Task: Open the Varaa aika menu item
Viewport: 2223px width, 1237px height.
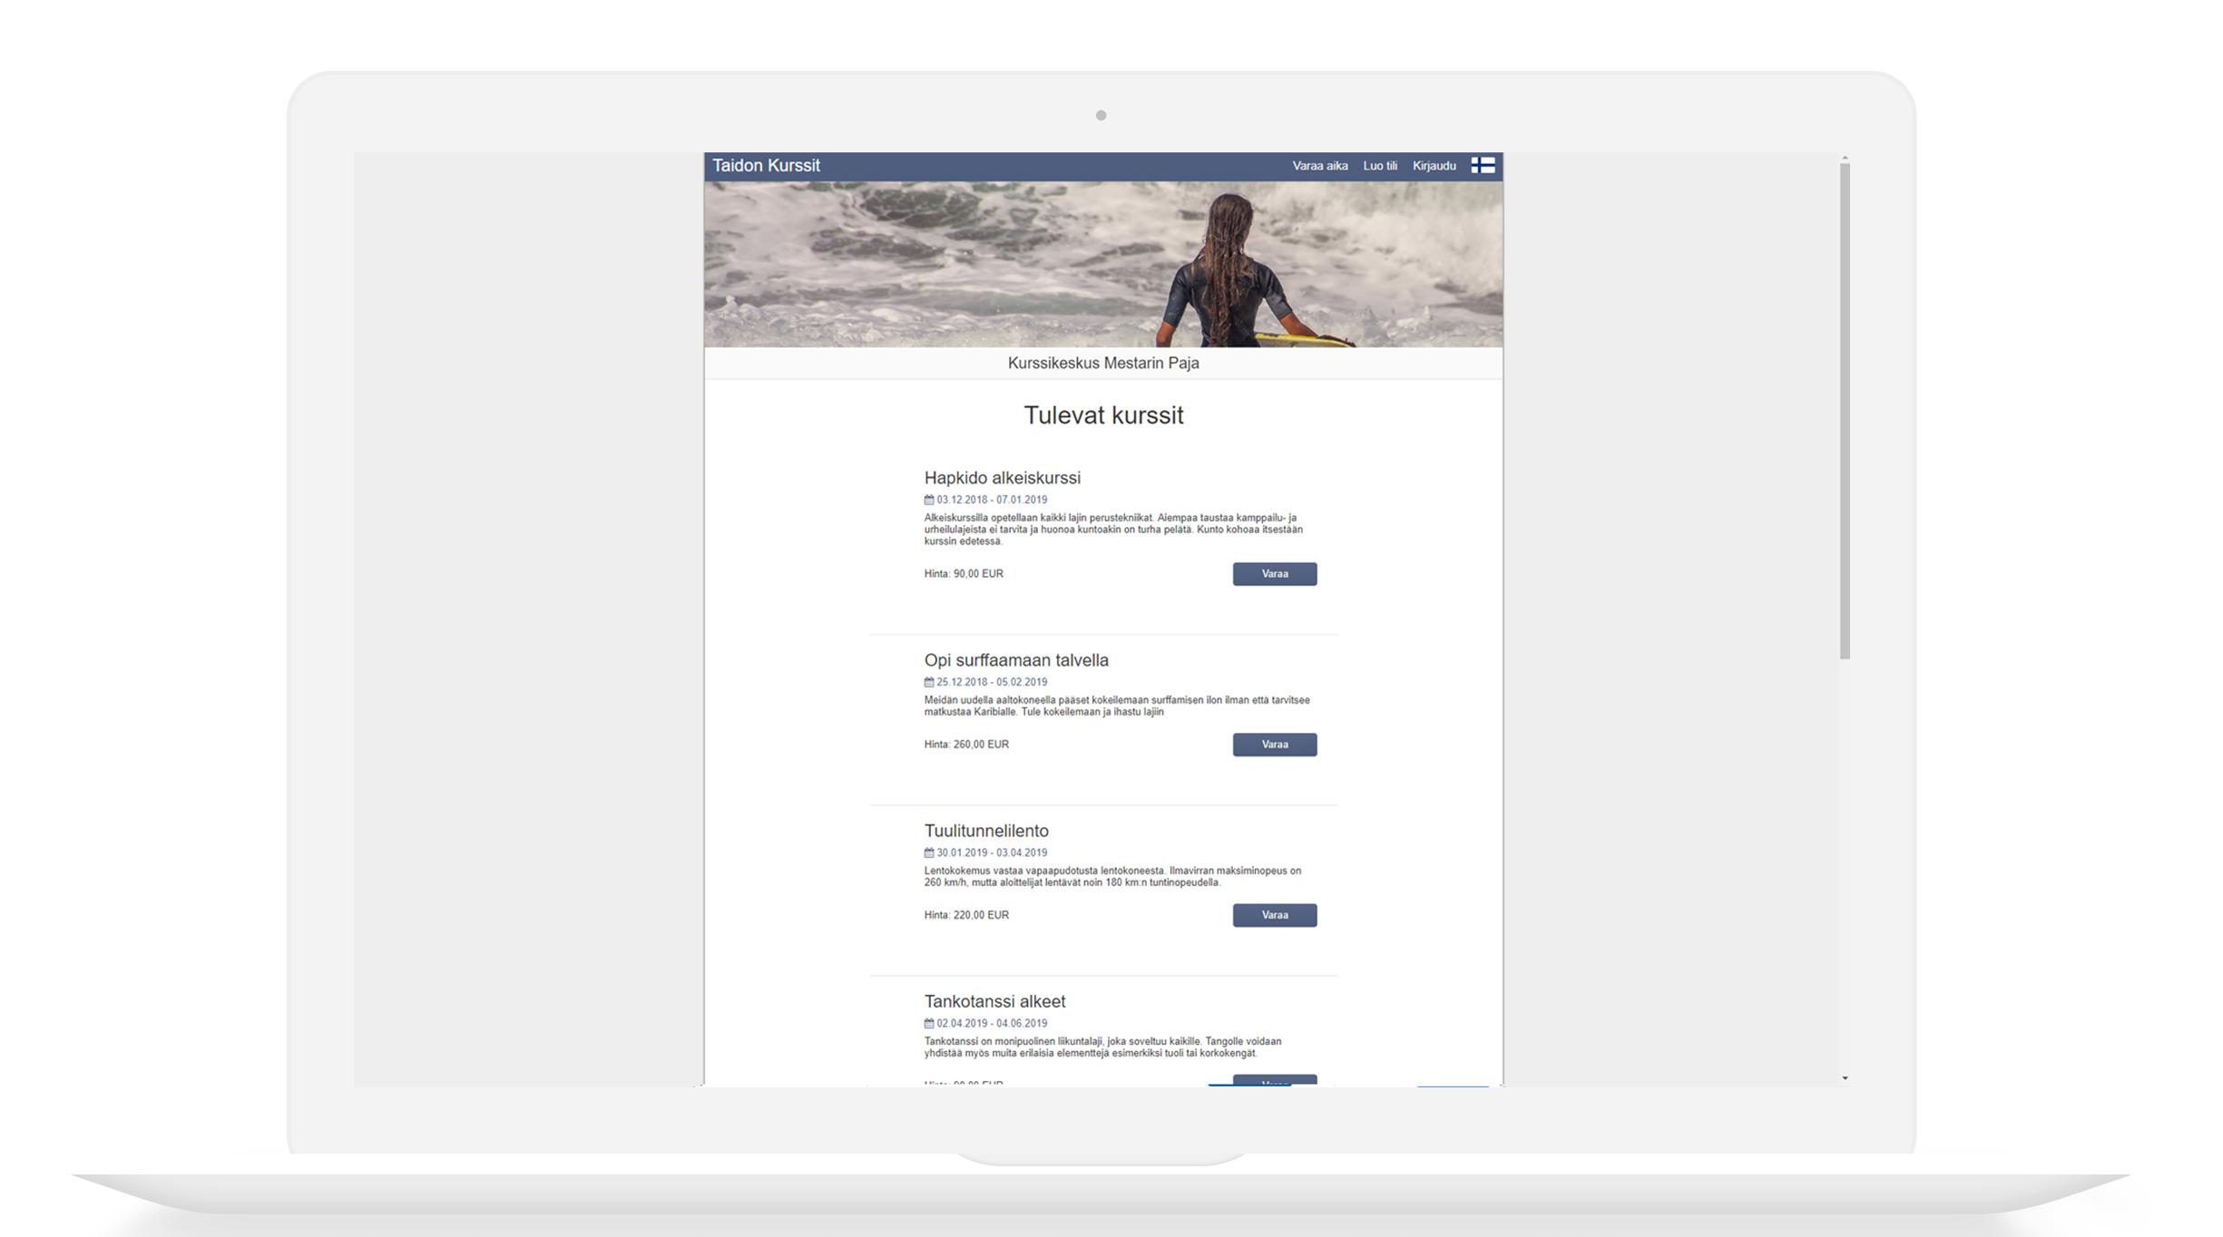Action: pos(1319,166)
